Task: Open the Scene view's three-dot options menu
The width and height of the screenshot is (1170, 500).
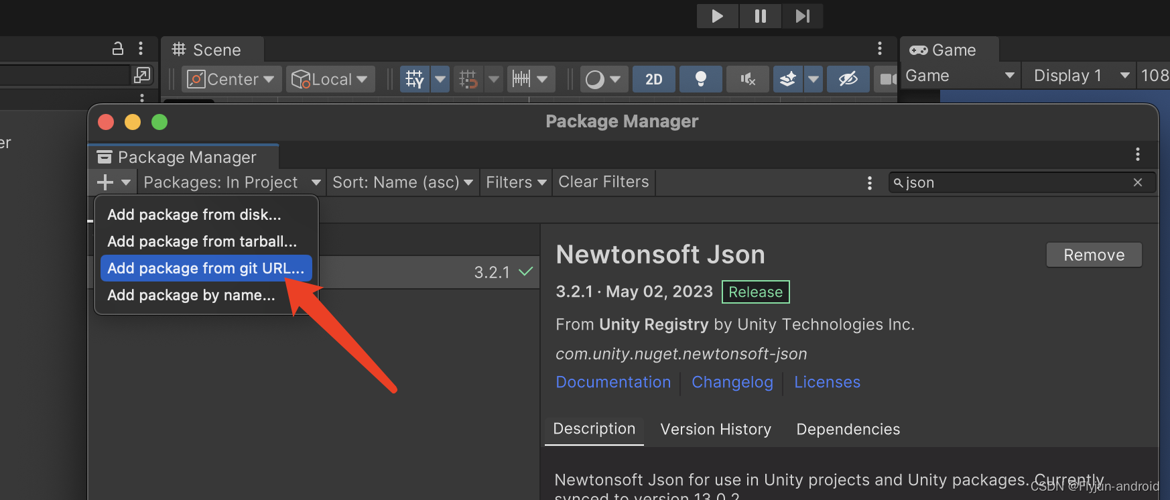Action: click(x=880, y=48)
